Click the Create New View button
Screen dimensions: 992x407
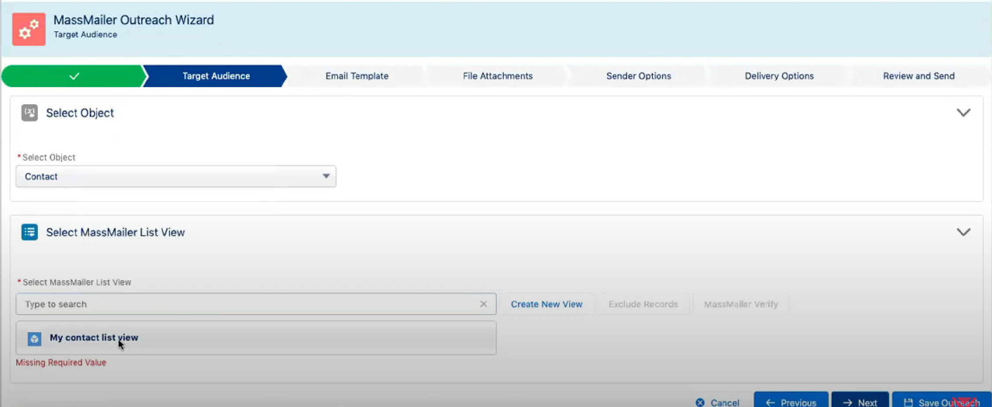tap(547, 304)
